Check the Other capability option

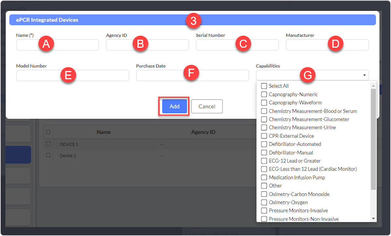click(x=264, y=186)
